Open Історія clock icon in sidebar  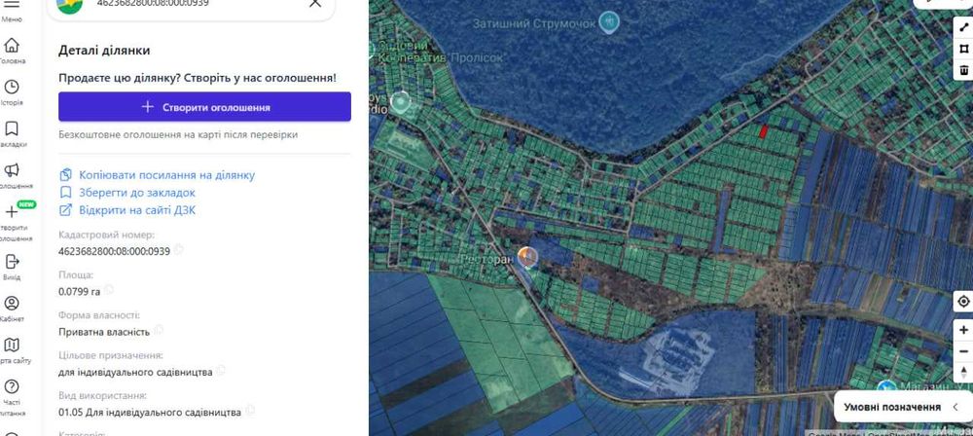11,87
